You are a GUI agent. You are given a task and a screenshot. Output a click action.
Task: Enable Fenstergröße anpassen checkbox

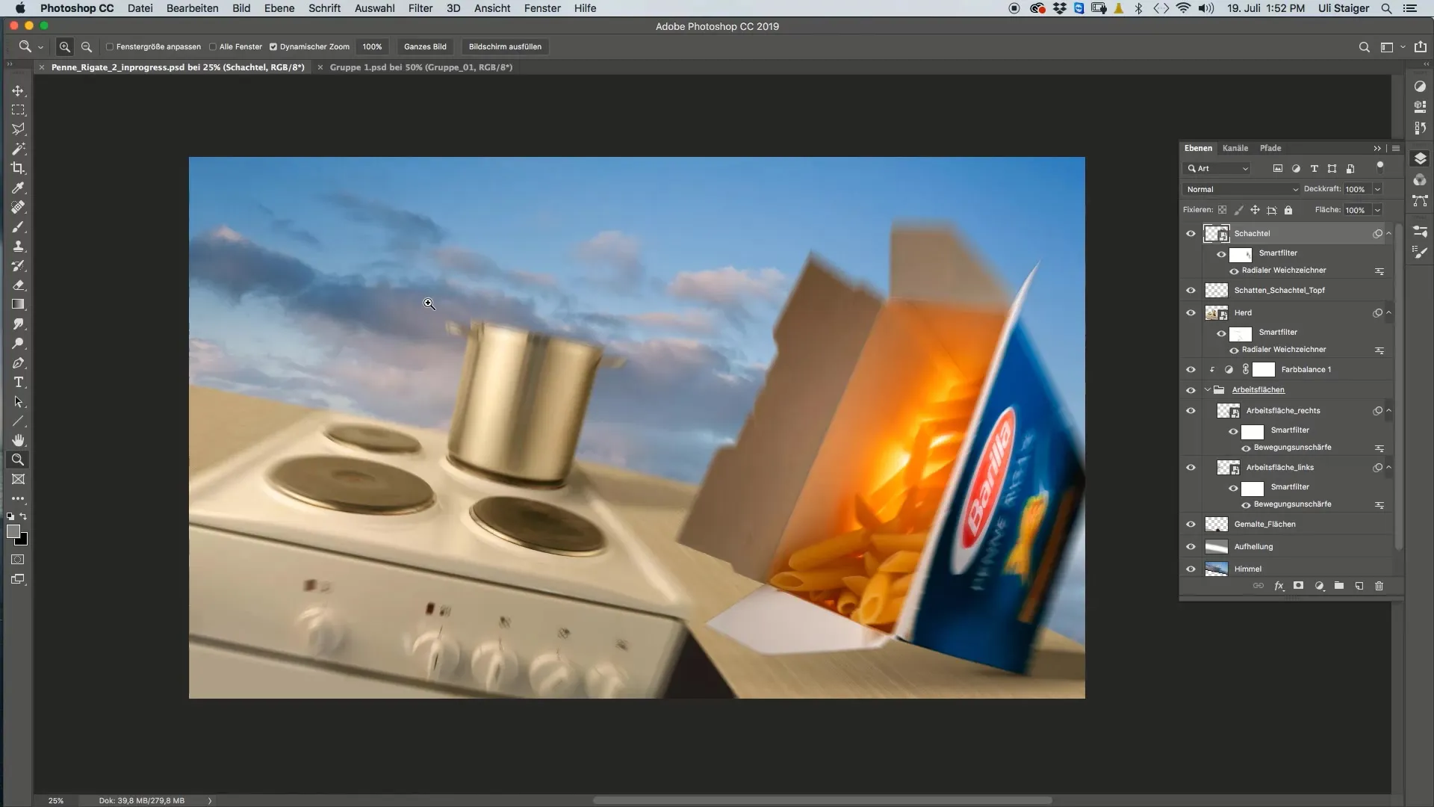click(110, 46)
